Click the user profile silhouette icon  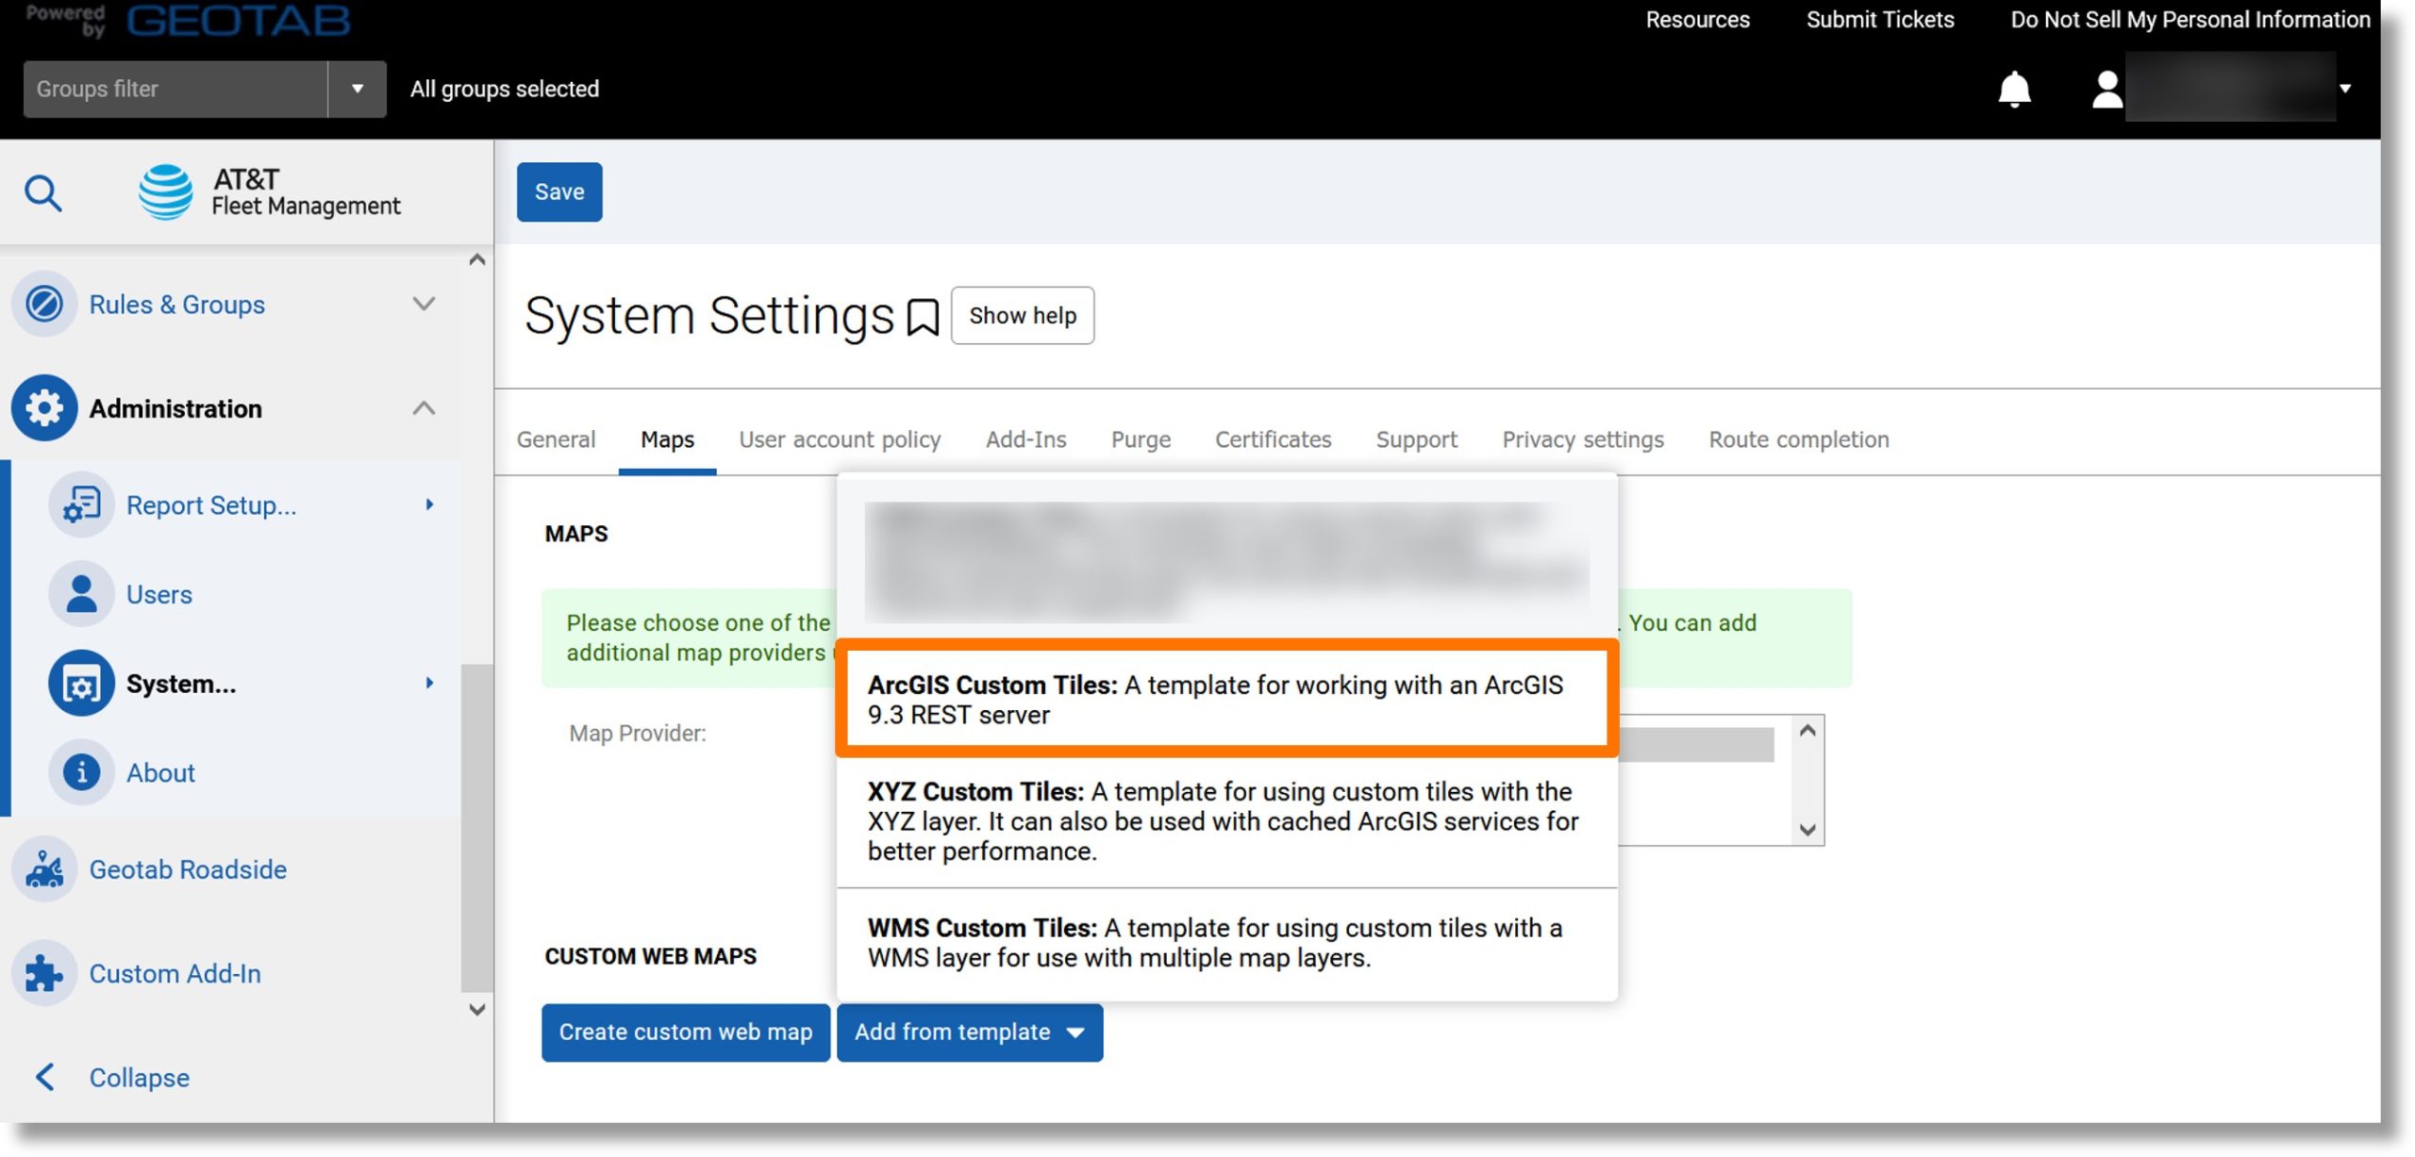(2107, 90)
